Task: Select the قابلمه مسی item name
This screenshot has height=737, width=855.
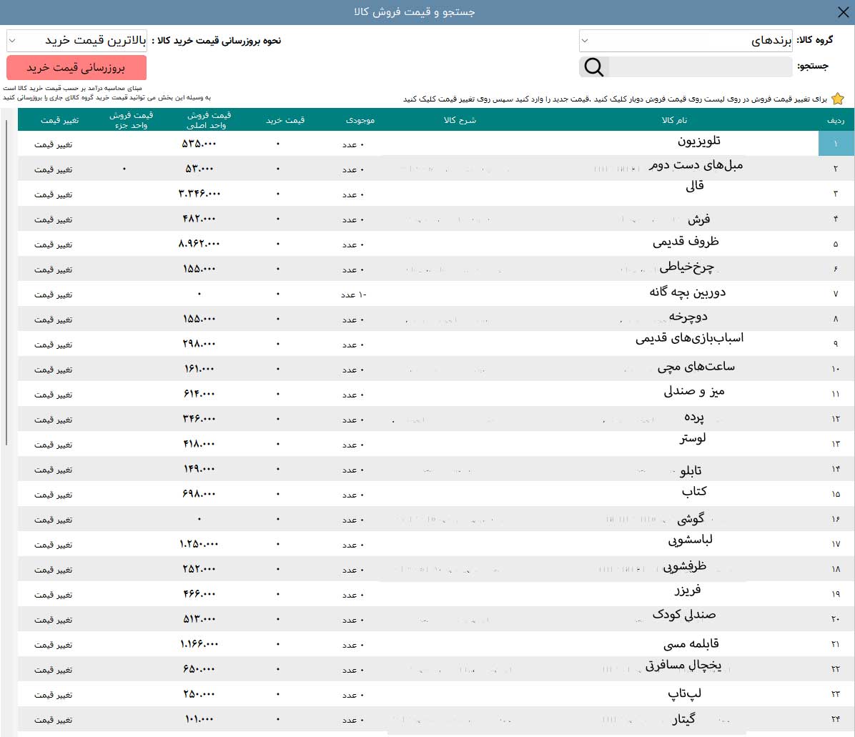Action: tap(691, 644)
